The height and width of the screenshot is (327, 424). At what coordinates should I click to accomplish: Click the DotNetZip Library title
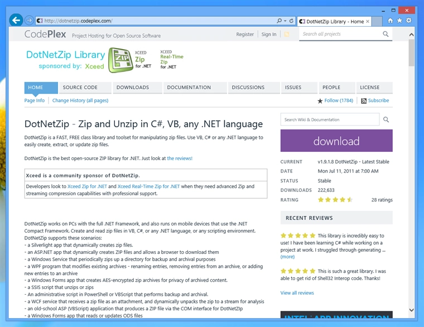[65, 55]
